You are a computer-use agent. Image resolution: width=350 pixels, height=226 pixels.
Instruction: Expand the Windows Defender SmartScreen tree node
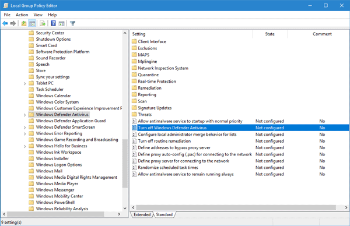click(x=24, y=128)
